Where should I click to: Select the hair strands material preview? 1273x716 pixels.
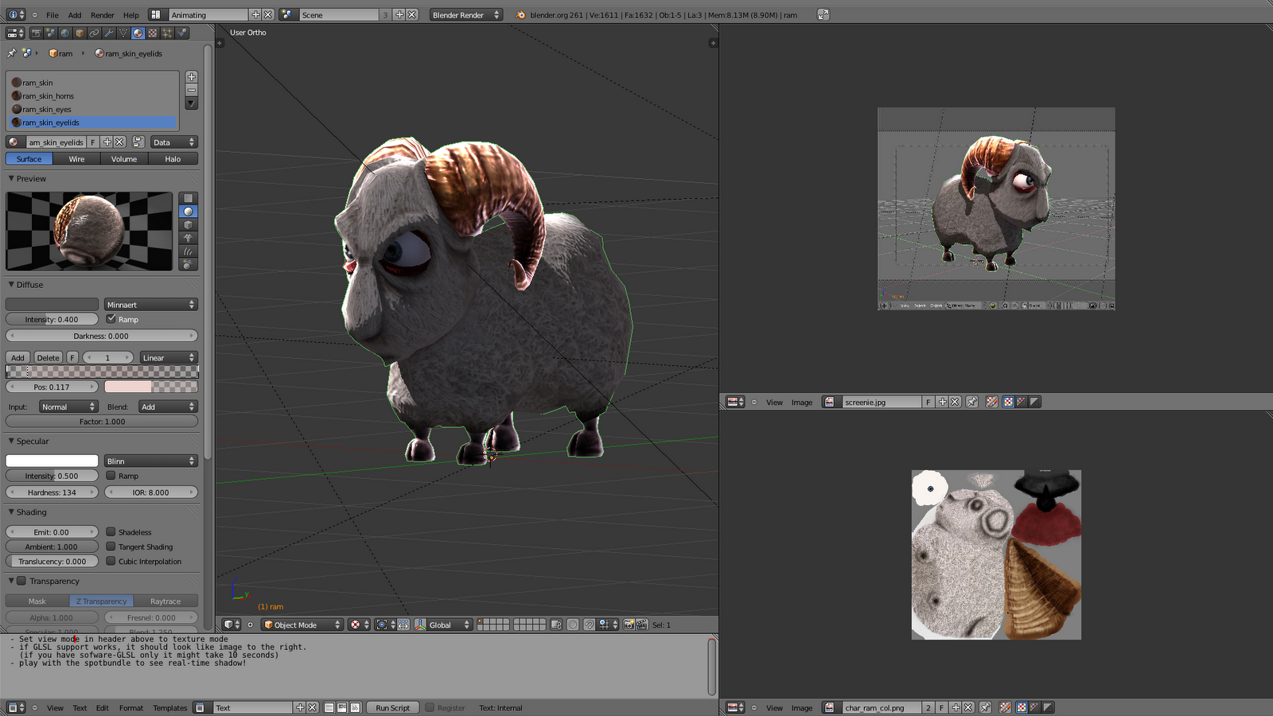pos(188,250)
